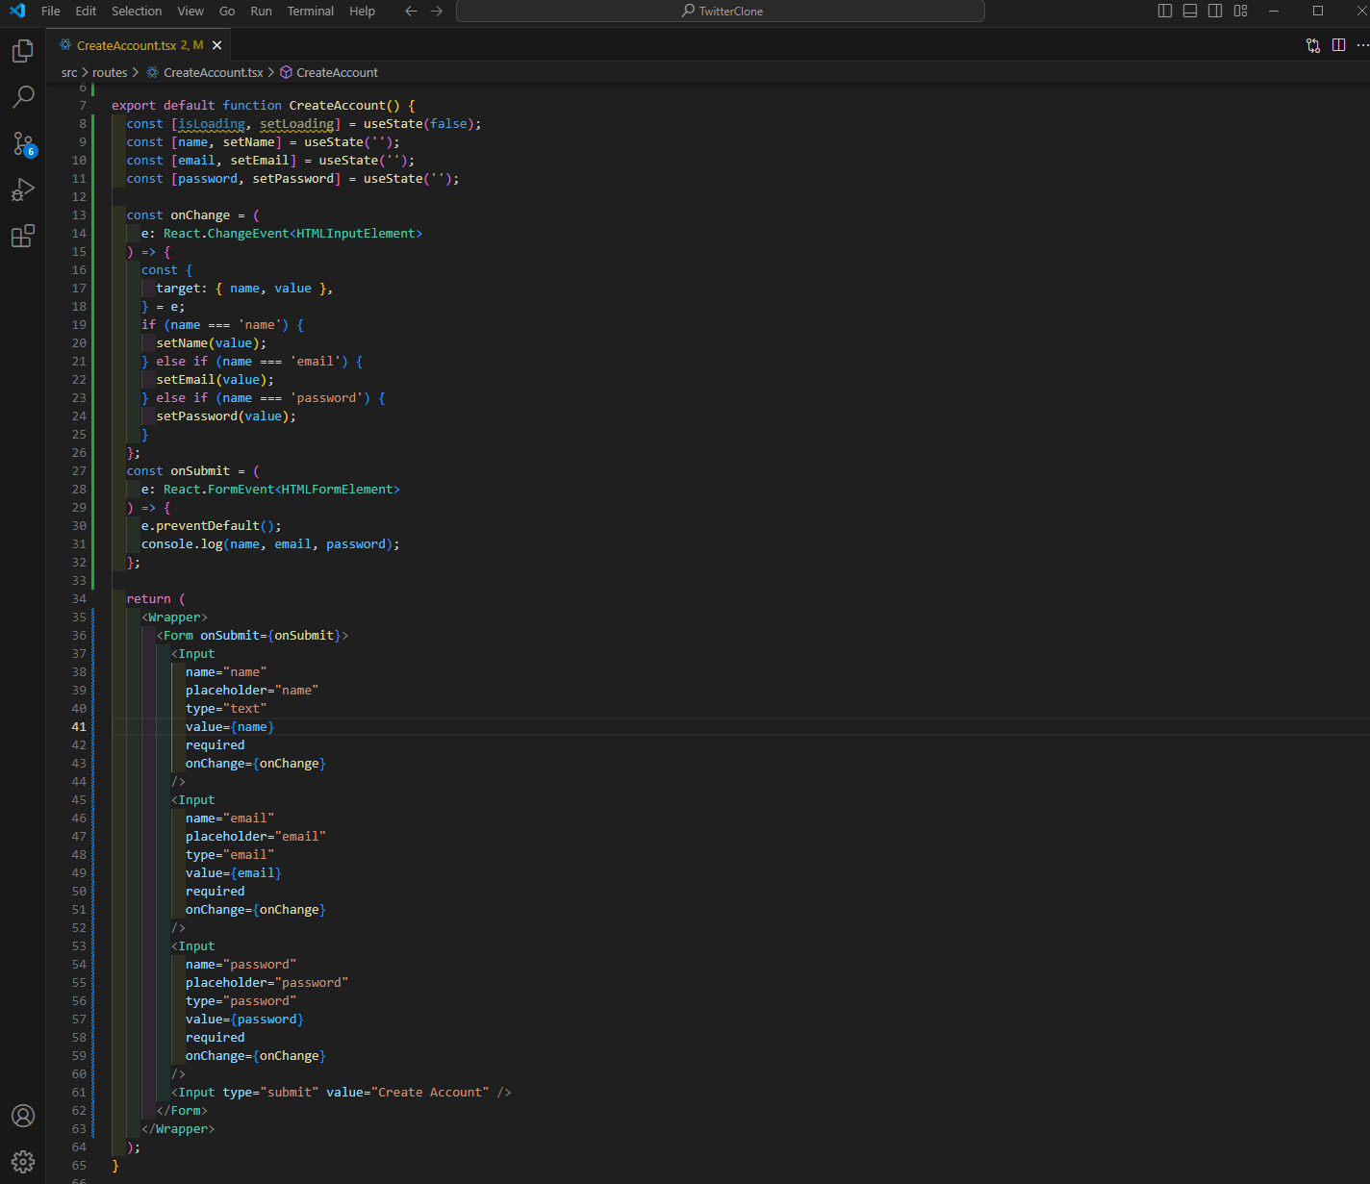Click the 2, M status label on tab

pyautogui.click(x=191, y=45)
